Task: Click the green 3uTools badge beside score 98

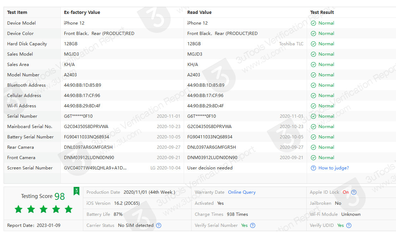Action: [76, 191]
